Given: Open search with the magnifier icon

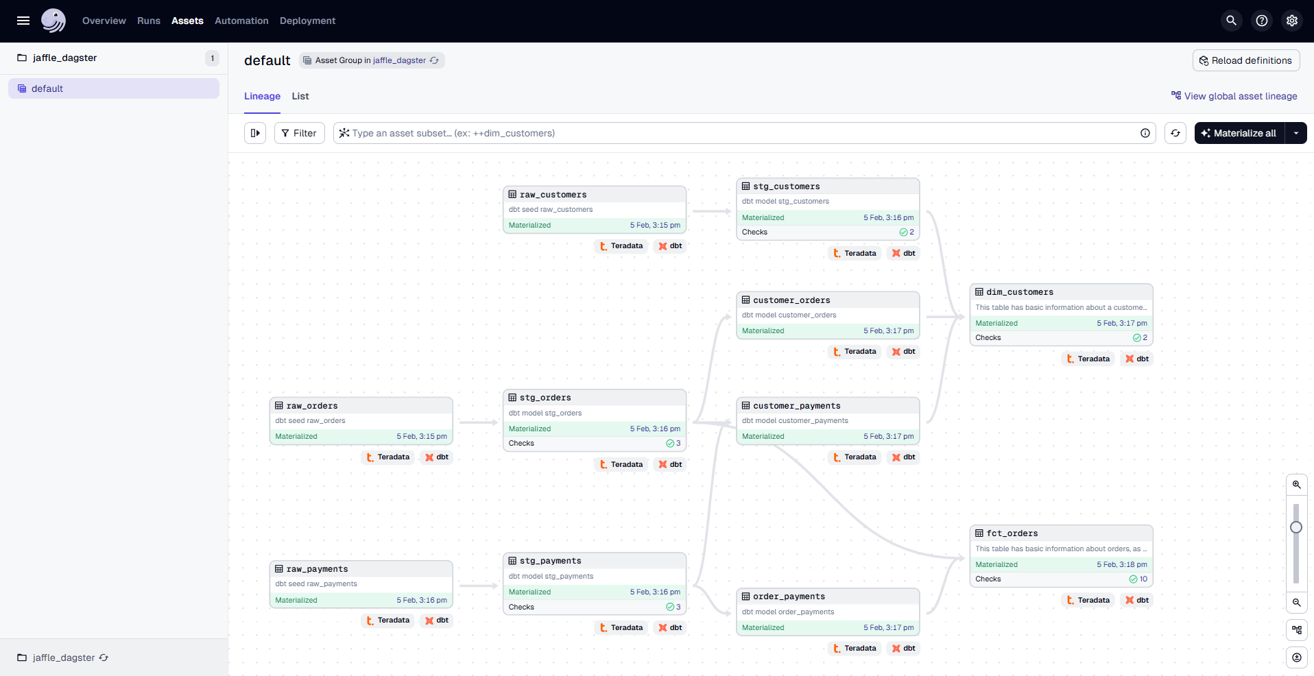Looking at the screenshot, I should click(x=1232, y=21).
